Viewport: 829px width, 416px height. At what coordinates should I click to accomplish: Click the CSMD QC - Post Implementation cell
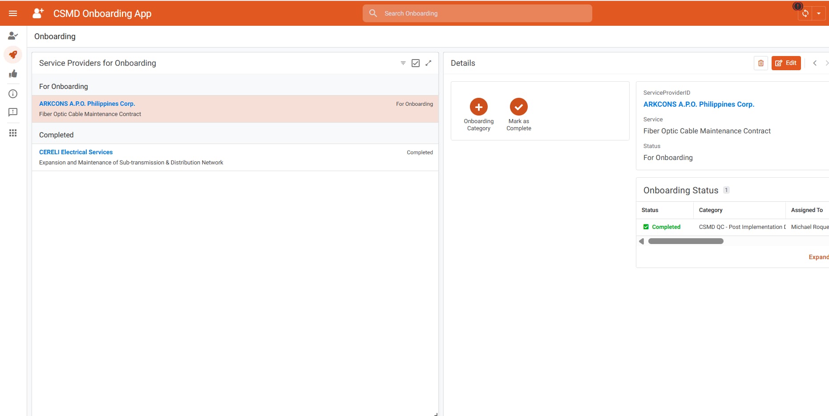(740, 227)
